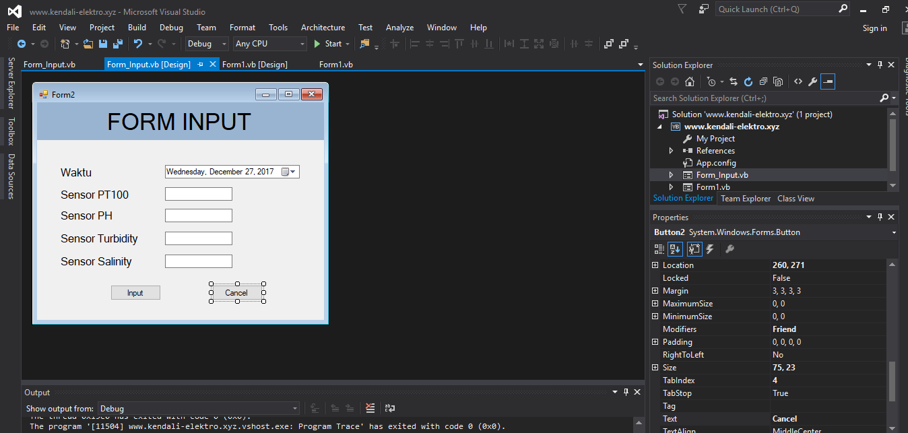Click Sync with Active Document icon
Viewport: 908px width, 433px height.
tap(734, 81)
